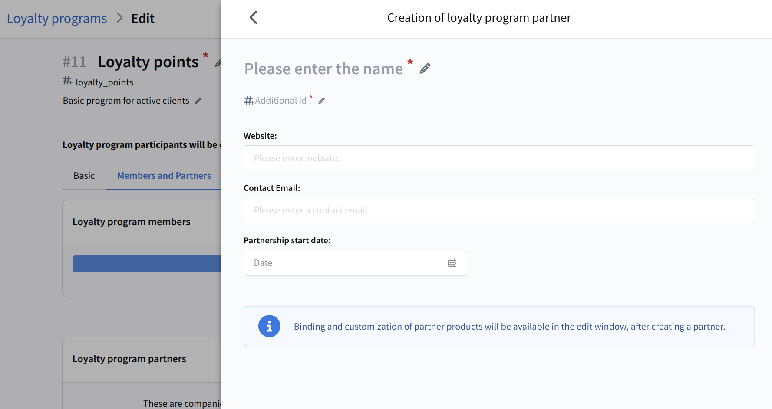Screen dimensions: 772x409
Task: Click the breadcrumb chevron separator before Edit
Action: [x=120, y=18]
